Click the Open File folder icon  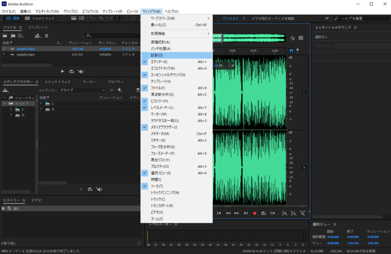pyautogui.click(x=5, y=36)
